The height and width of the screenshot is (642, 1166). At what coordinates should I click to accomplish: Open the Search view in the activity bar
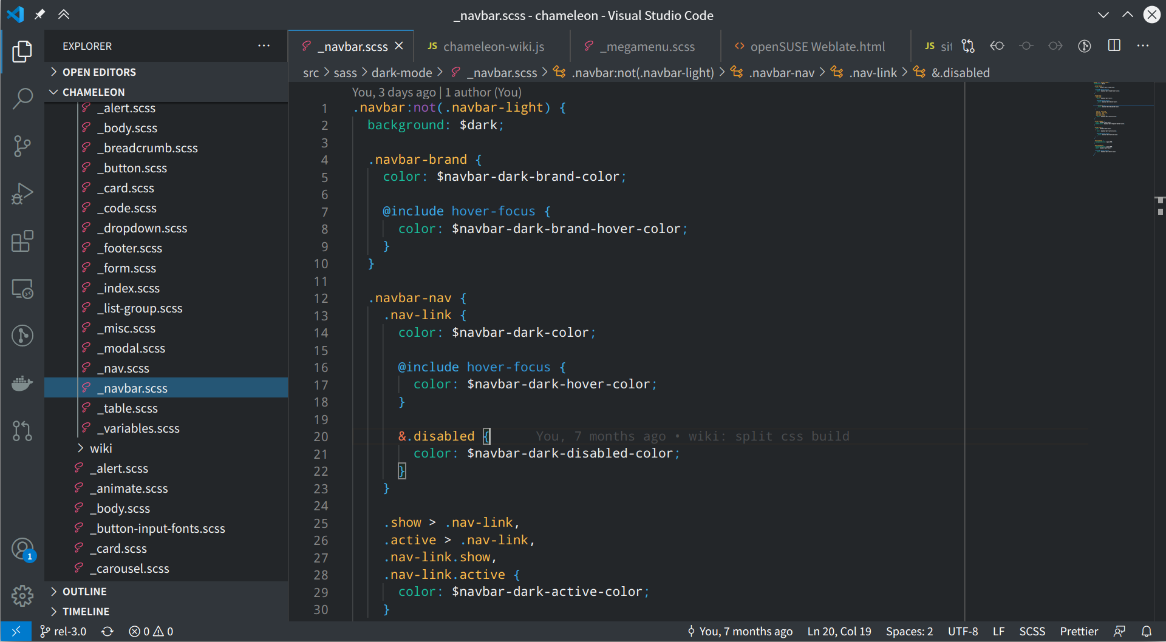coord(22,98)
